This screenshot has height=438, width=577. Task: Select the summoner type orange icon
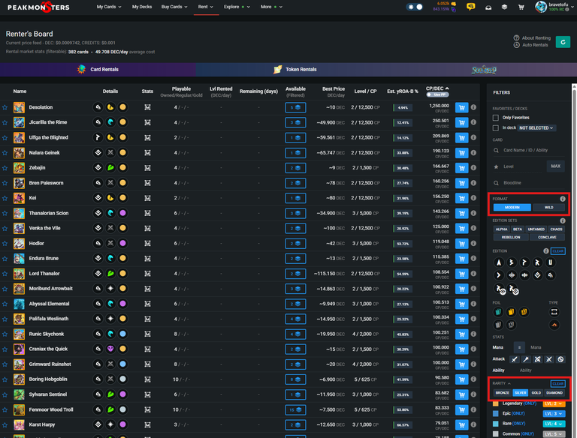click(x=554, y=325)
